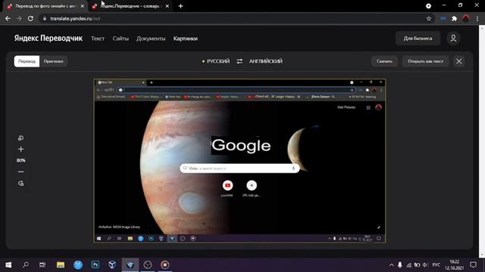Viewport: 485px width, 272px height.
Task: Open clock and date in taskbar
Action: (455, 265)
